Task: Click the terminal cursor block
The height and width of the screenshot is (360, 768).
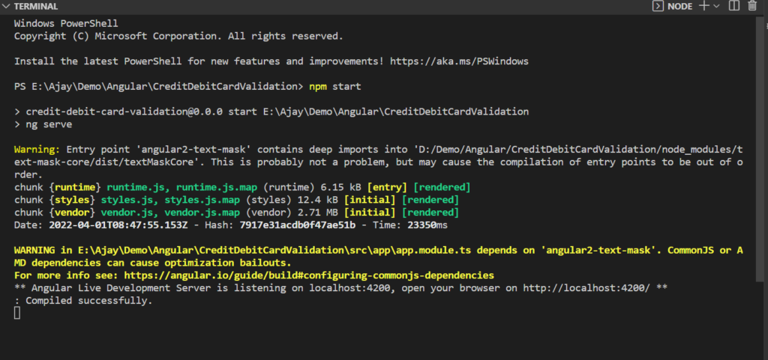Action: tap(17, 313)
